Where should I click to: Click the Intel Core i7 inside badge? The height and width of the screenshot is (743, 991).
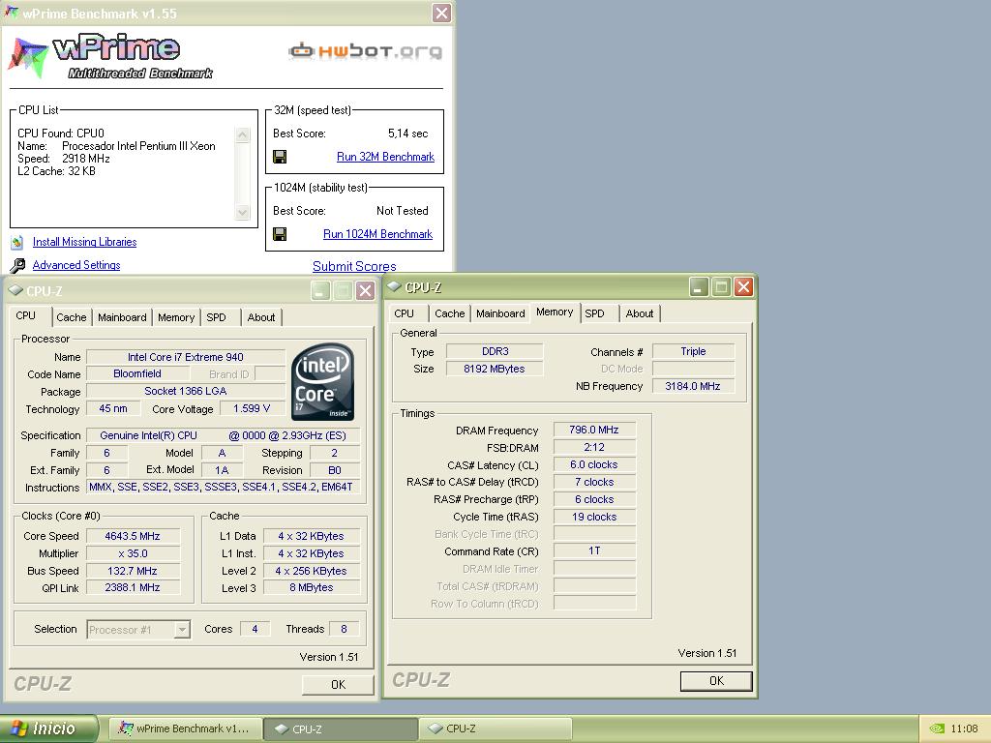pyautogui.click(x=323, y=381)
